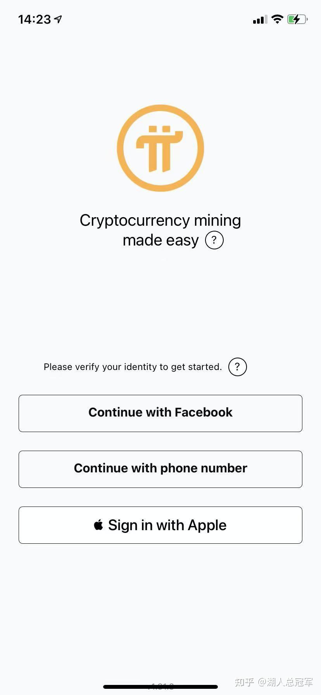Tap the 14:23 clock in status bar
Viewport: 321px width, 695px height.
35,19
